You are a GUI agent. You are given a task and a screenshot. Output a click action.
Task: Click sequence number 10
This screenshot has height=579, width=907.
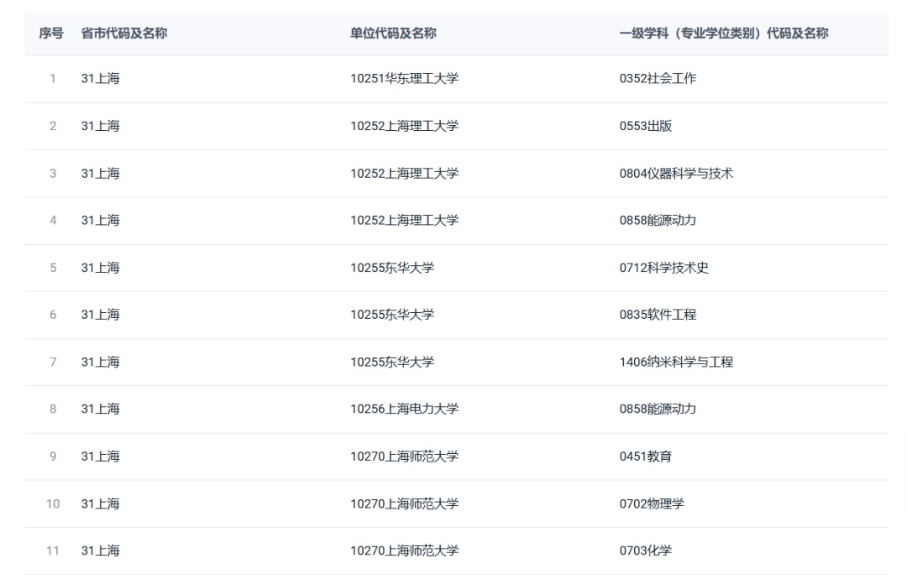click(x=53, y=503)
